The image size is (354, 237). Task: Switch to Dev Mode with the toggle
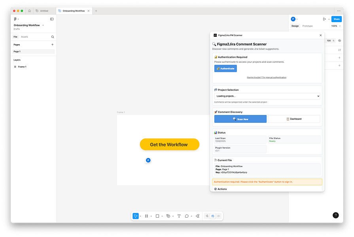tap(212, 216)
